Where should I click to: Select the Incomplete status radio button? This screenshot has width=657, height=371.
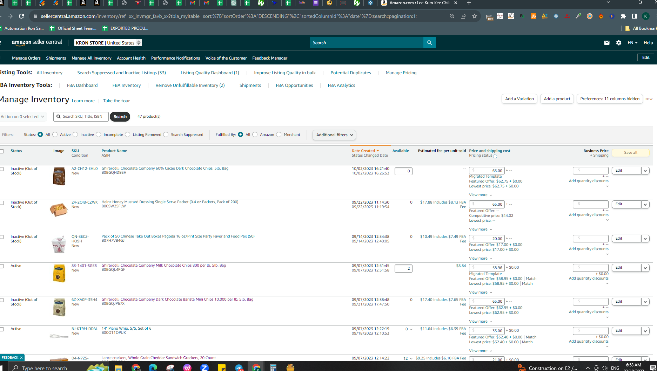[99, 135]
